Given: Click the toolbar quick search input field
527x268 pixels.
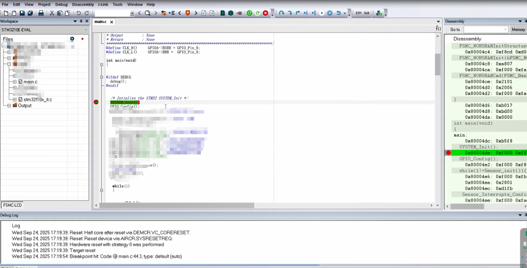Looking at the screenshot, I should click(112, 13).
